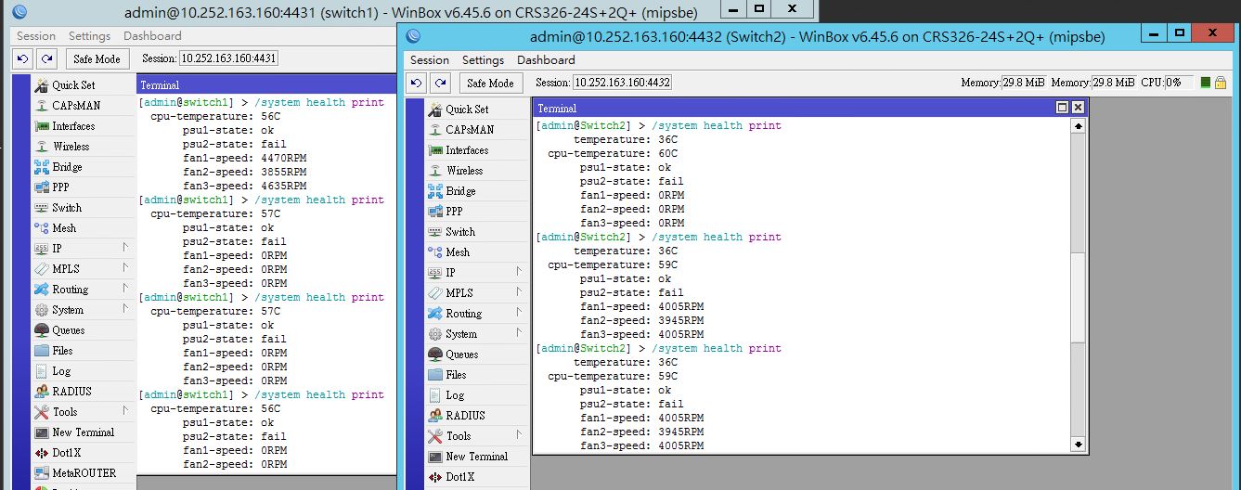This screenshot has height=490, width=1241.
Task: Click Session address field in switch1 window
Action: click(228, 58)
